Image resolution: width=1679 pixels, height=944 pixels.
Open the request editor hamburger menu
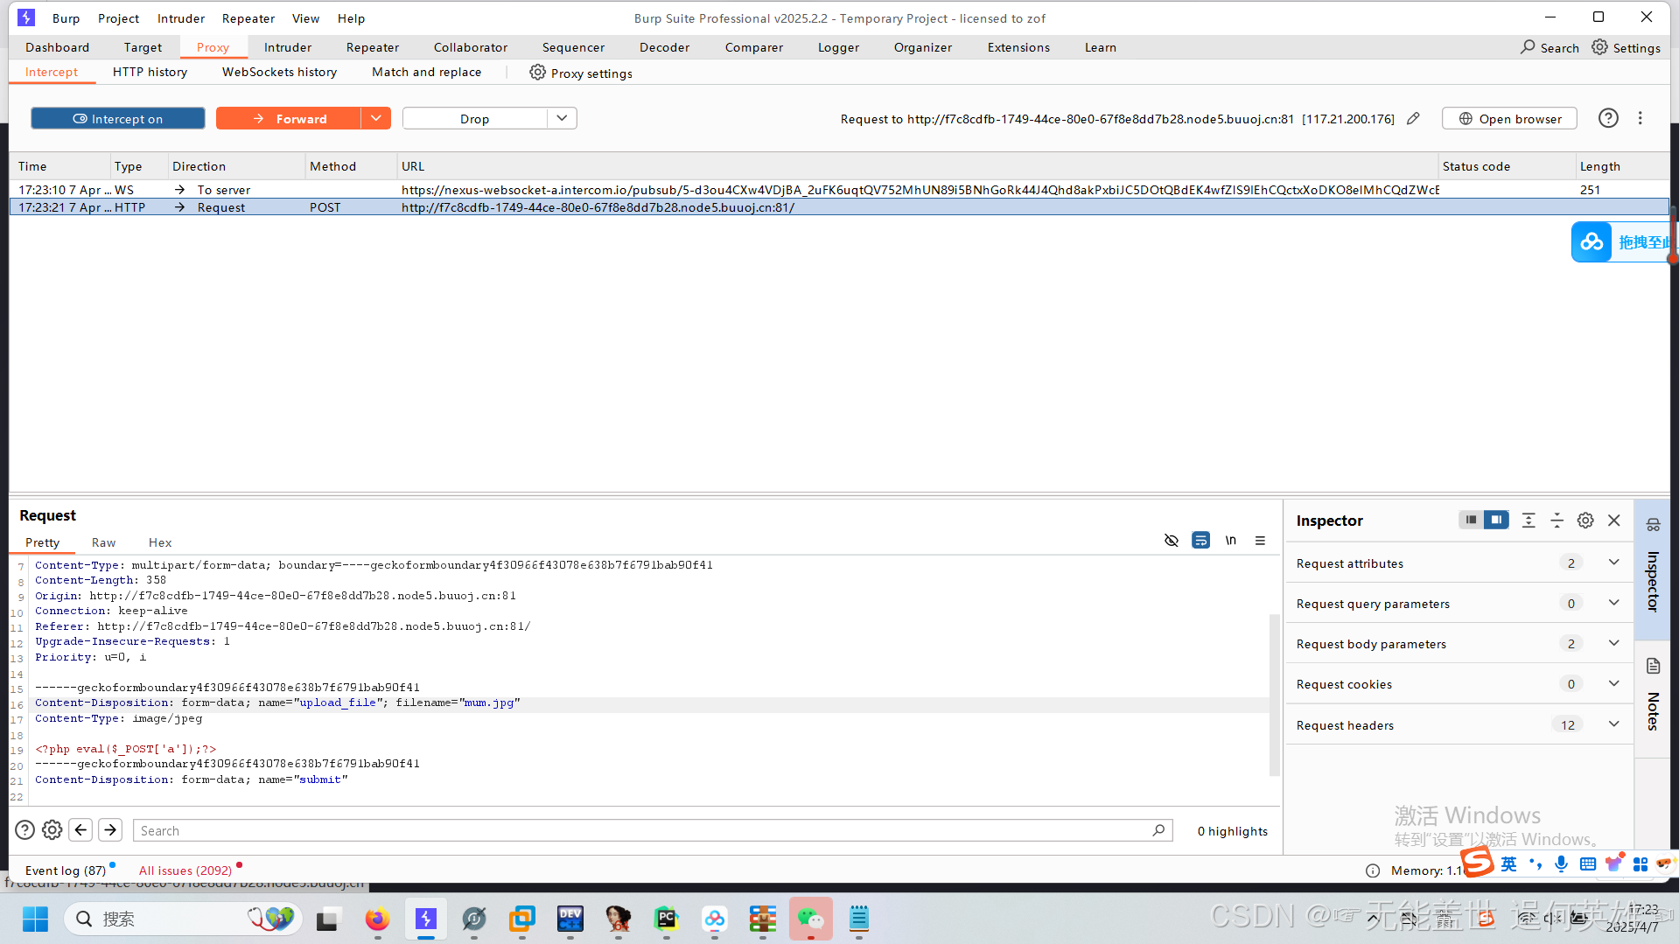1260,541
